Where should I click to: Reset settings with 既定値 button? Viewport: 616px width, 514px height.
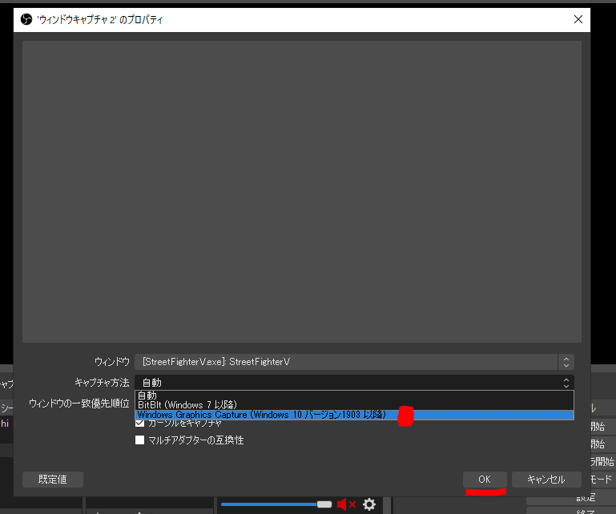(53, 480)
